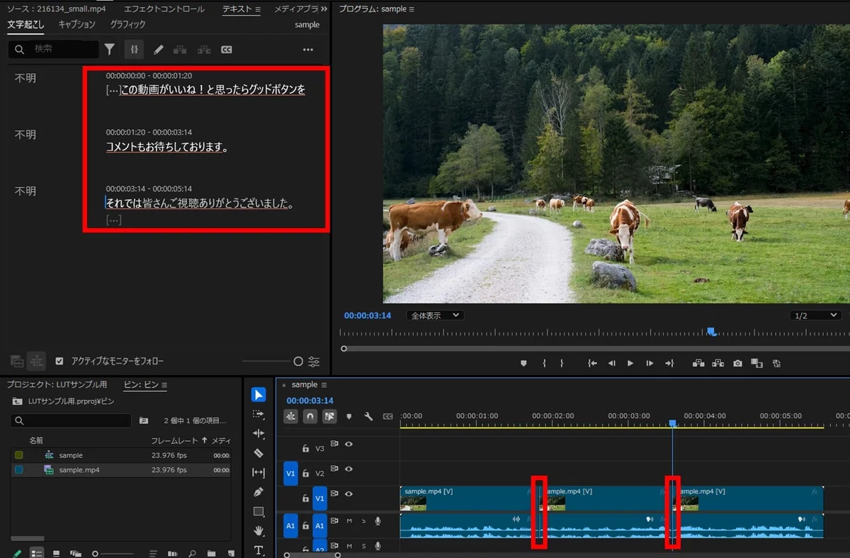The image size is (850, 558).
Task: Go to Out point
Action: click(669, 363)
